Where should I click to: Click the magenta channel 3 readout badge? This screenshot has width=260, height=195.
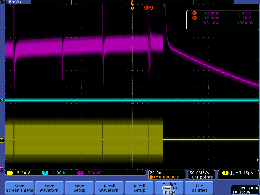tap(80, 173)
